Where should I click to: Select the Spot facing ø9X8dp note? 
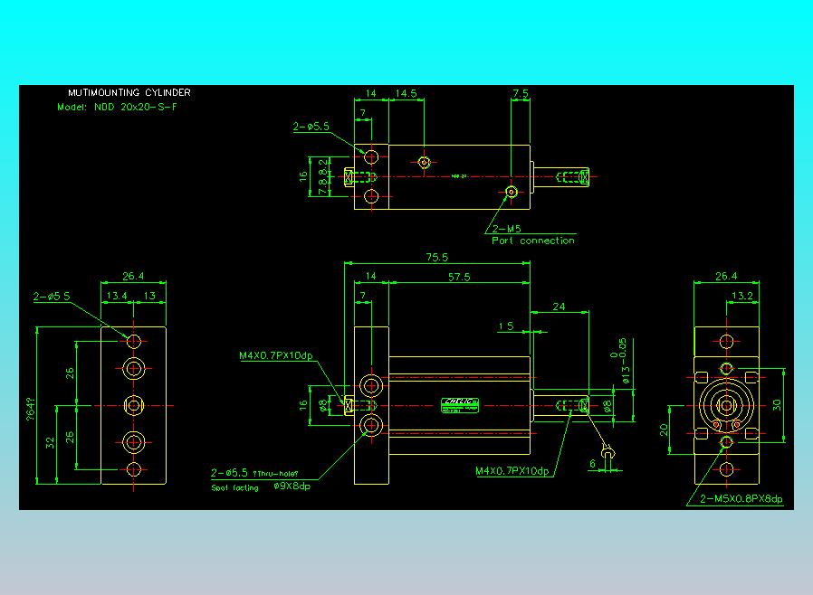tap(261, 486)
